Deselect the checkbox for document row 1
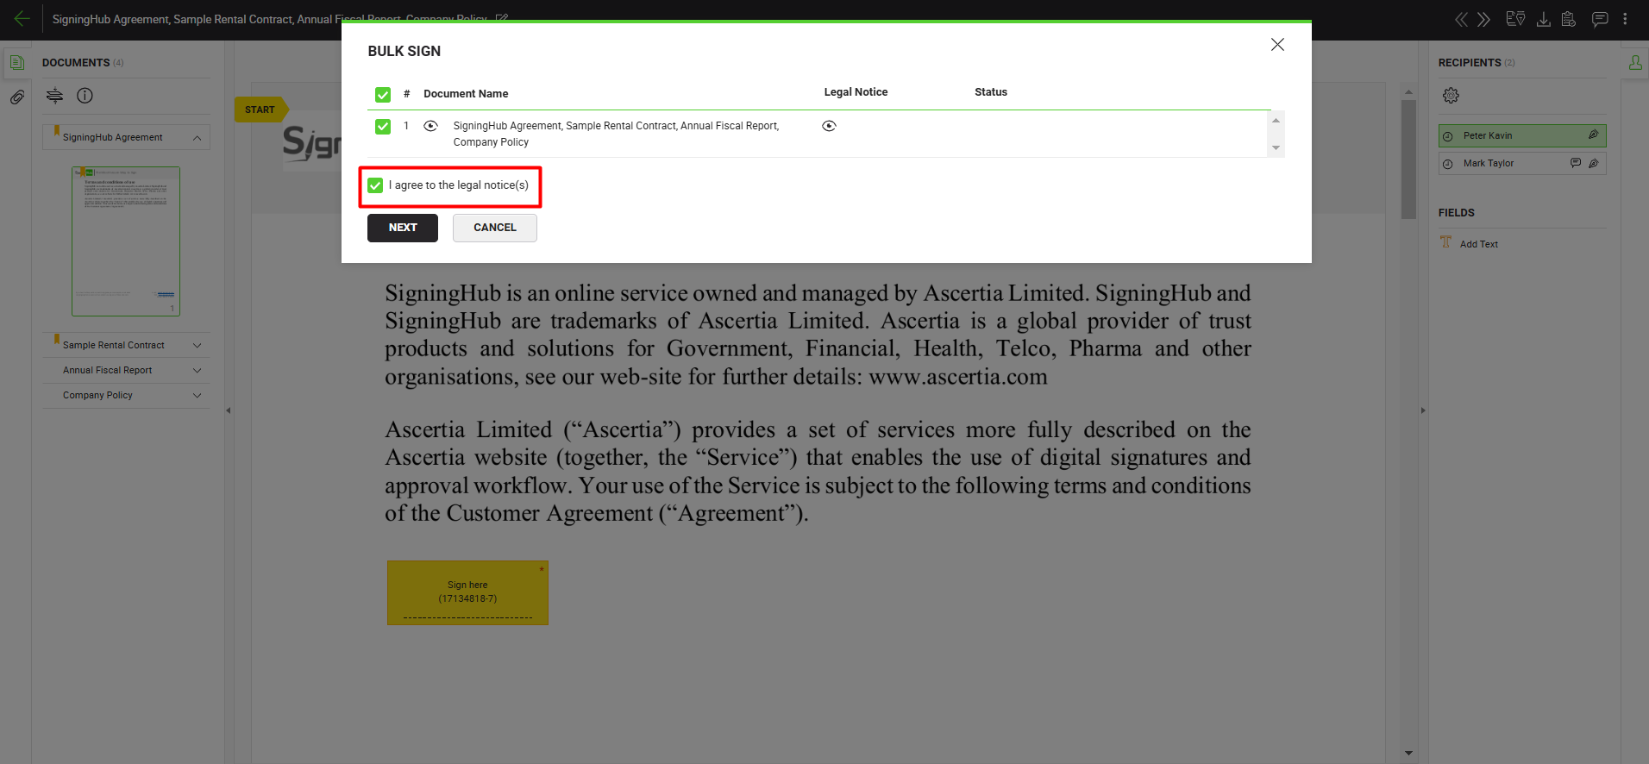Image resolution: width=1649 pixels, height=764 pixels. click(x=383, y=127)
